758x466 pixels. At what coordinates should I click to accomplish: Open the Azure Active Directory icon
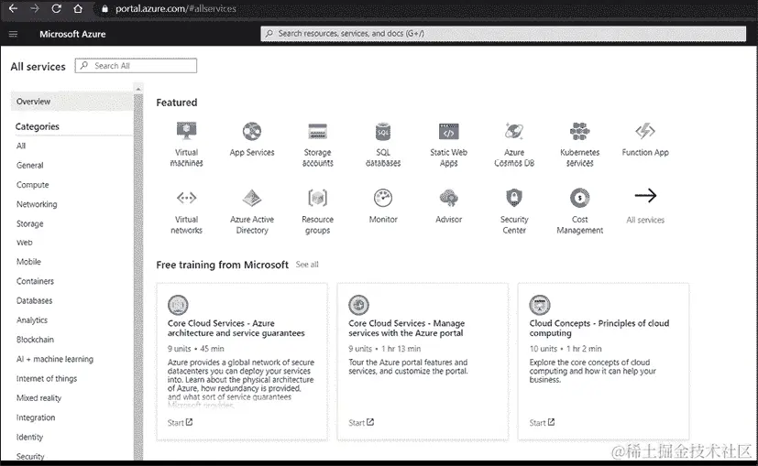click(252, 198)
